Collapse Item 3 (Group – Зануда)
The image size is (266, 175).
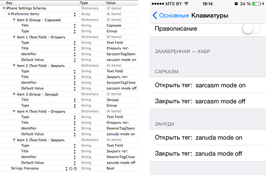(x=14, y=94)
